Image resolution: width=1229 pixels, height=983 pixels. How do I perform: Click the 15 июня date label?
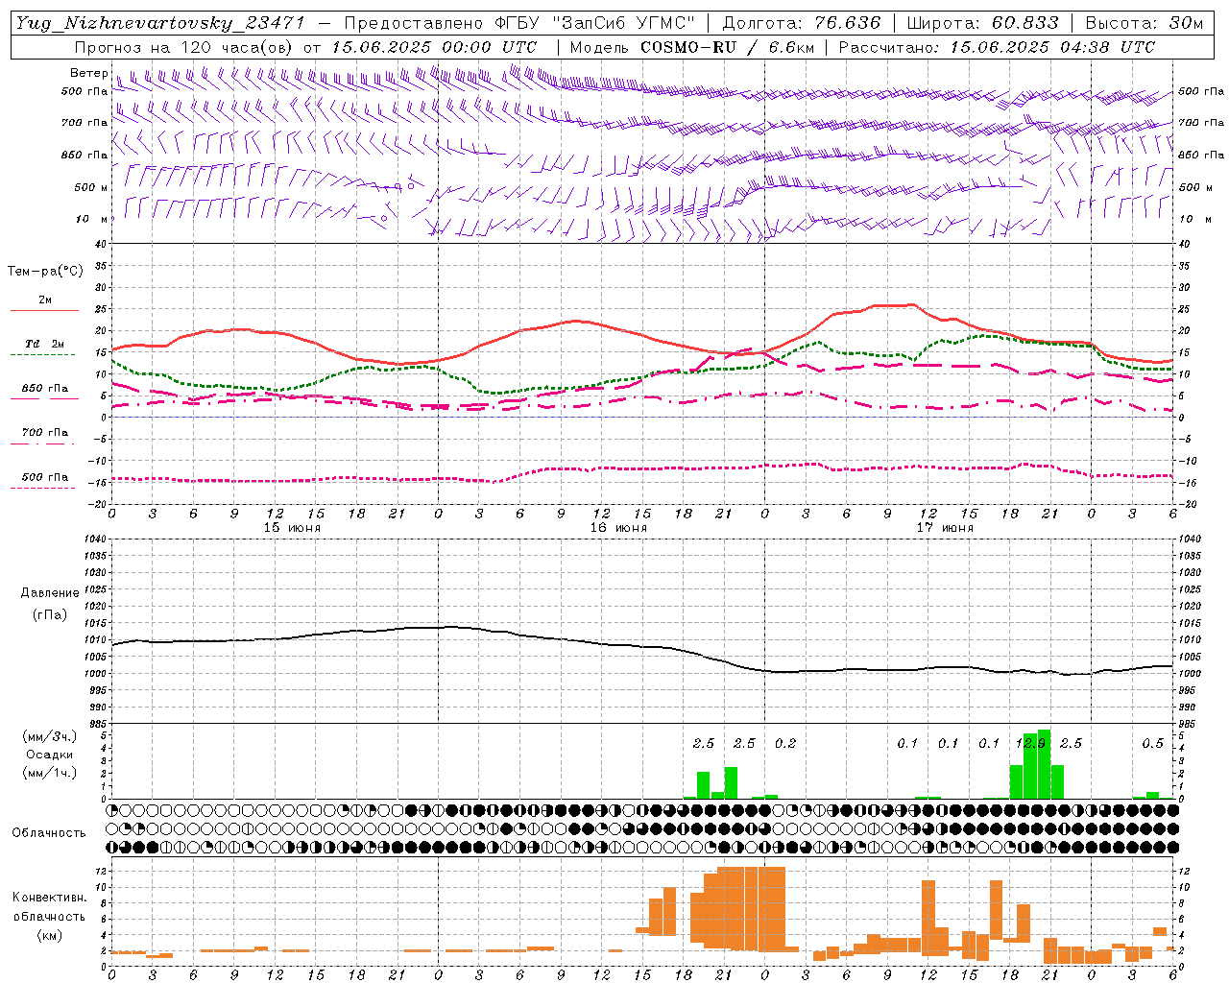(292, 528)
